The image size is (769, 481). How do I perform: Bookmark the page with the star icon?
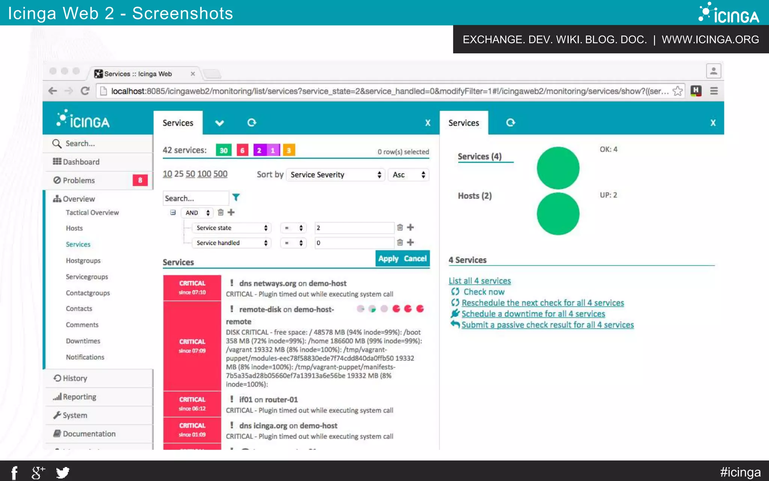pyautogui.click(x=677, y=91)
